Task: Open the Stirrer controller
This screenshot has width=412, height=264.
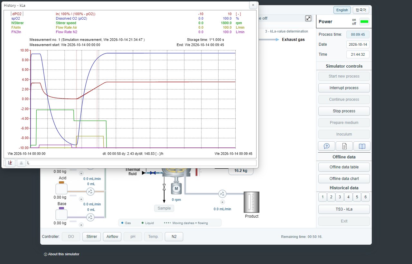Action: [92, 237]
